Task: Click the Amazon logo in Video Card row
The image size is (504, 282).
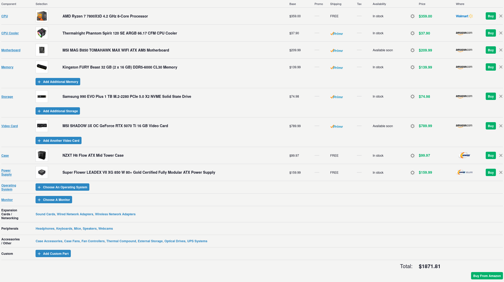Action: (464, 126)
